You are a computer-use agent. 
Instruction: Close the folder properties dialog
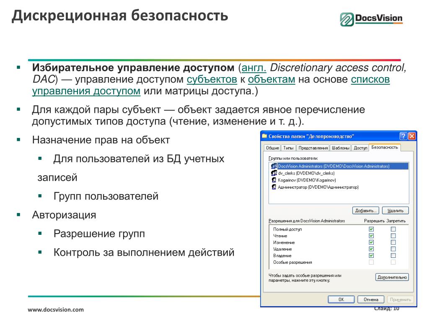pos(412,136)
